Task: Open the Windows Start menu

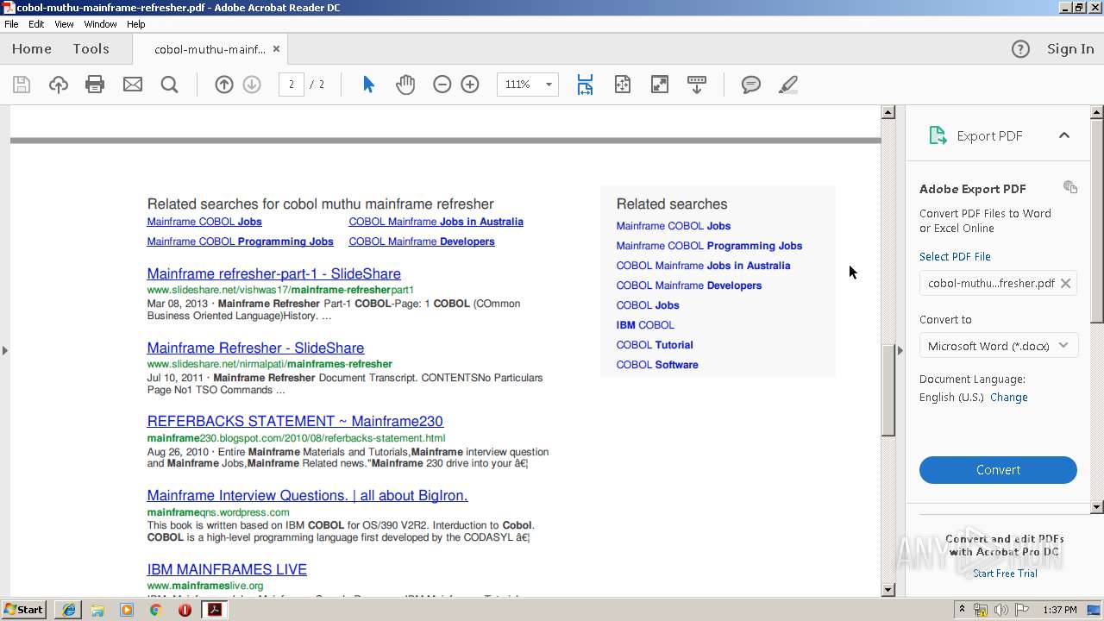Action: [x=24, y=609]
